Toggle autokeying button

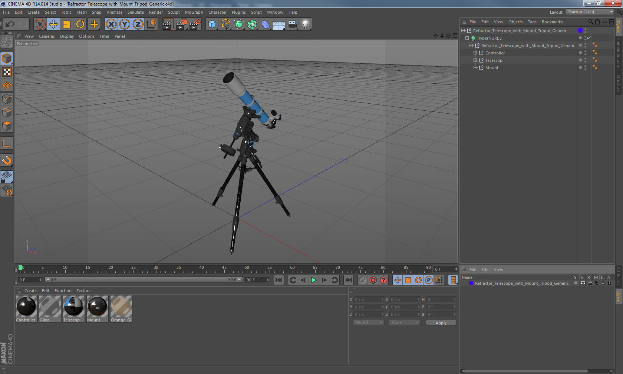(x=373, y=280)
